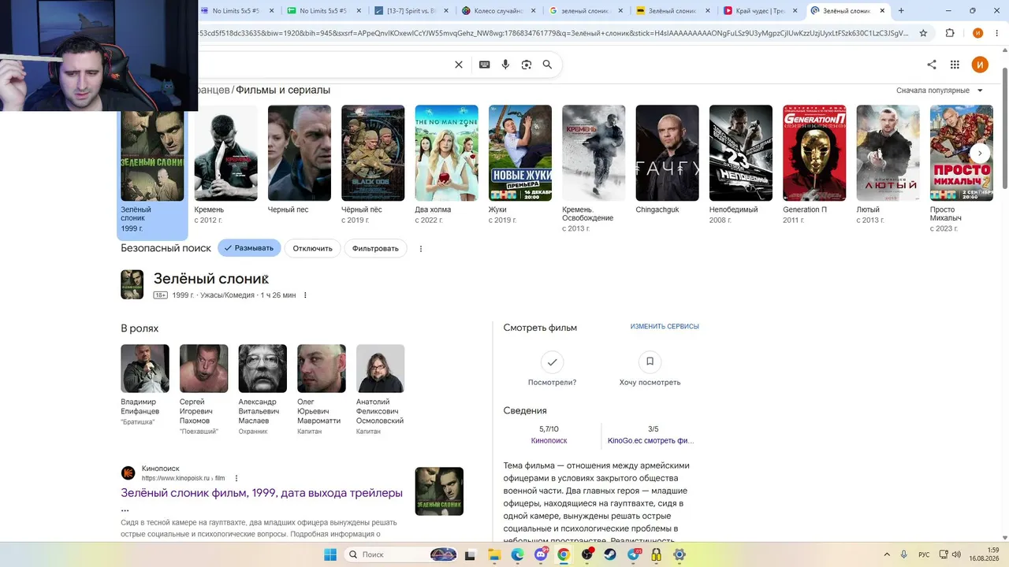This screenshot has height=567, width=1009.
Task: Bookmark this page with the star icon
Action: pyautogui.click(x=924, y=33)
